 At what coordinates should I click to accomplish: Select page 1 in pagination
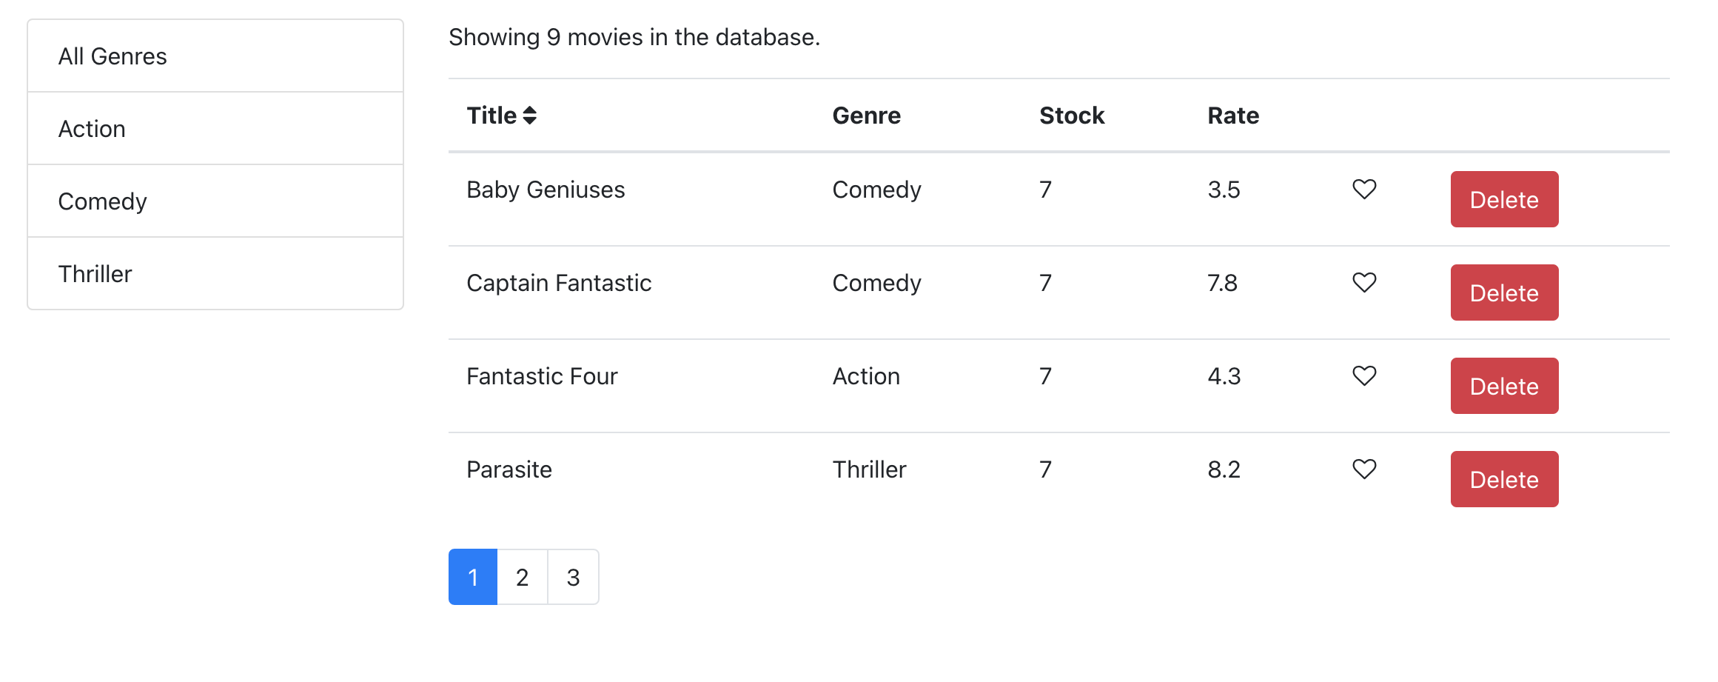click(473, 577)
